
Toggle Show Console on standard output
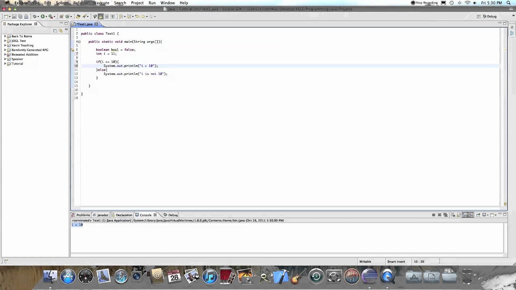pyautogui.click(x=465, y=215)
